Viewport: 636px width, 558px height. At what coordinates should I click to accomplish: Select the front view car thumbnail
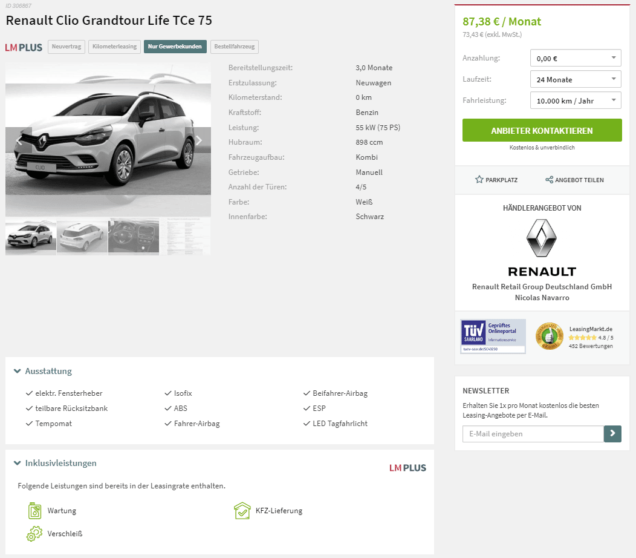pos(31,237)
